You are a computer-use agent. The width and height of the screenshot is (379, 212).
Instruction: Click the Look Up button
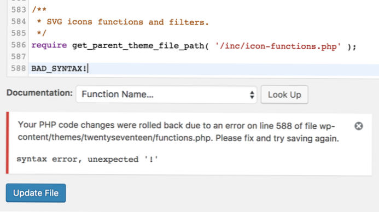284,95
